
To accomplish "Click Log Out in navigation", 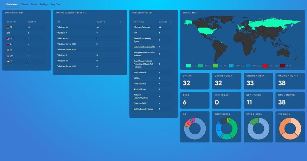I will (x=56, y=4).
